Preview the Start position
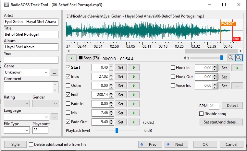The image size is (247, 151). pos(134,68)
